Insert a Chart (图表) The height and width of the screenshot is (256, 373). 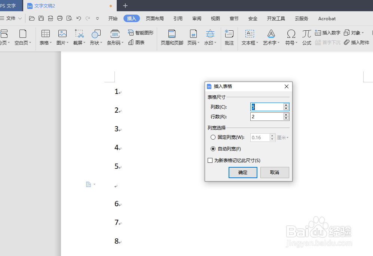click(136, 42)
